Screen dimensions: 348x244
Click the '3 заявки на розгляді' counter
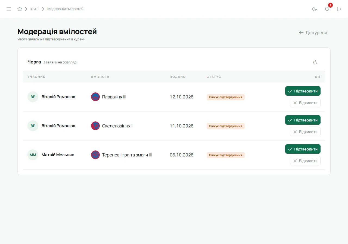(x=60, y=62)
